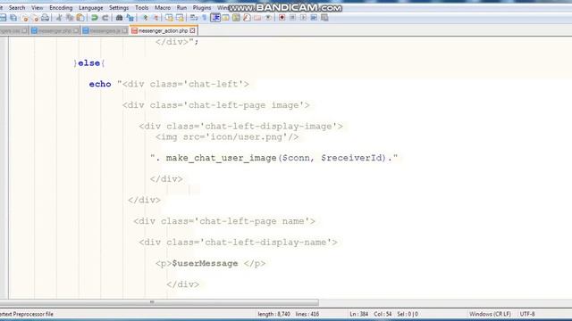The width and height of the screenshot is (572, 321).
Task: Click Run Macro Multiple Times icon
Action: (314, 18)
